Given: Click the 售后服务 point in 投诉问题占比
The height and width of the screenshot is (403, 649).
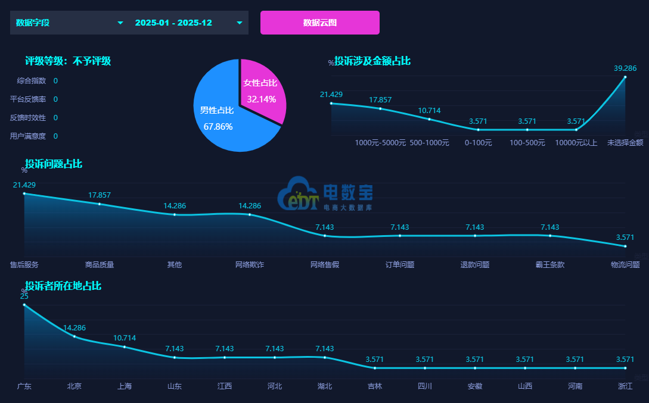Looking at the screenshot, I should pos(24,193).
